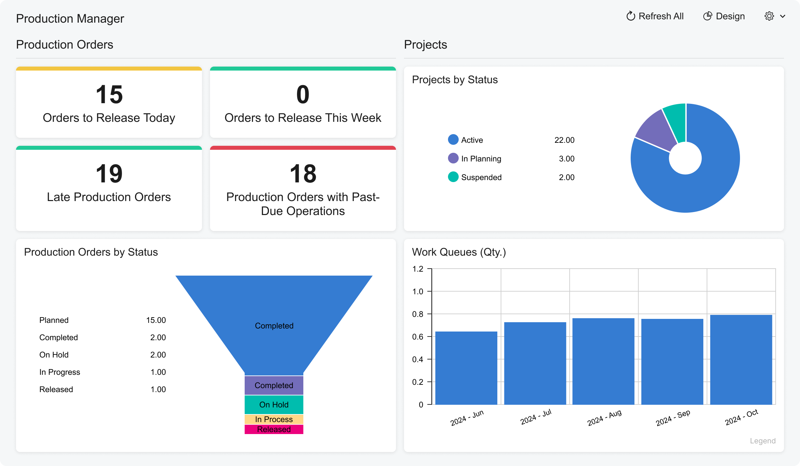Screen dimensions: 800x466
Task: Select the blue Active legend marker
Action: 453,139
